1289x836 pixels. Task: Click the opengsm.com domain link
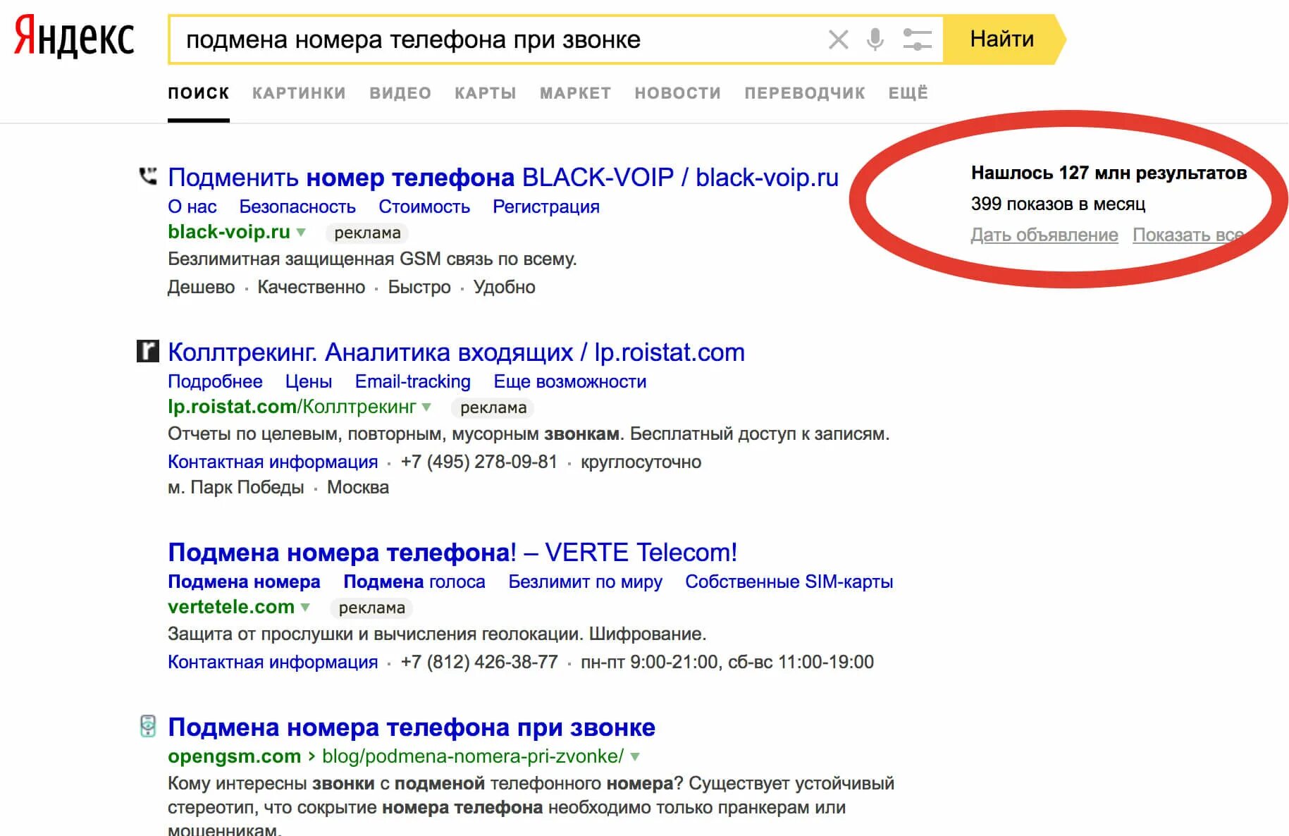click(x=234, y=756)
